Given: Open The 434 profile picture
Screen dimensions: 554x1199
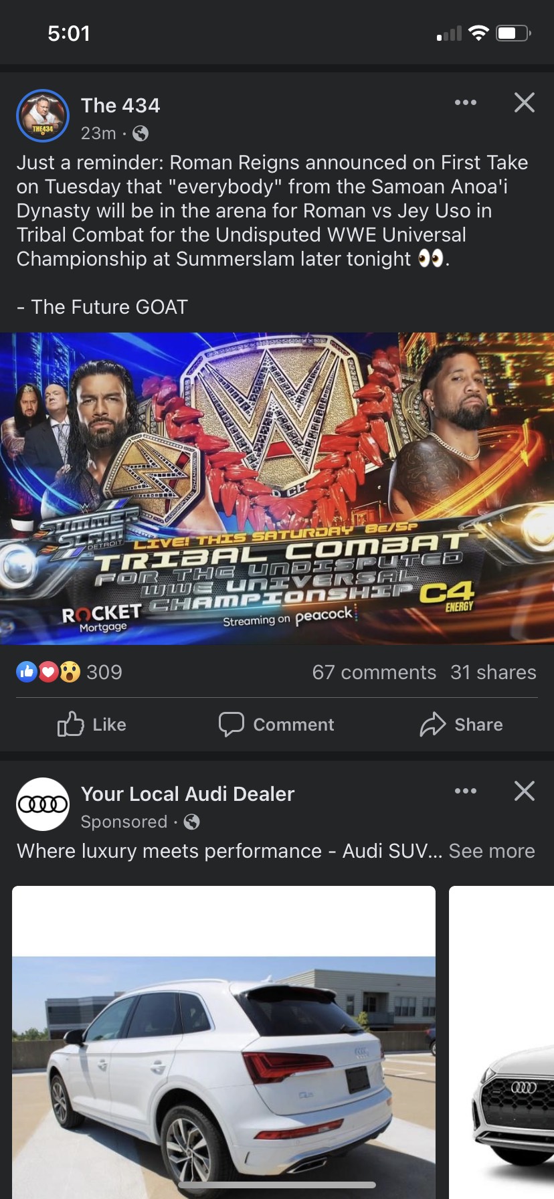Looking at the screenshot, I should [43, 116].
